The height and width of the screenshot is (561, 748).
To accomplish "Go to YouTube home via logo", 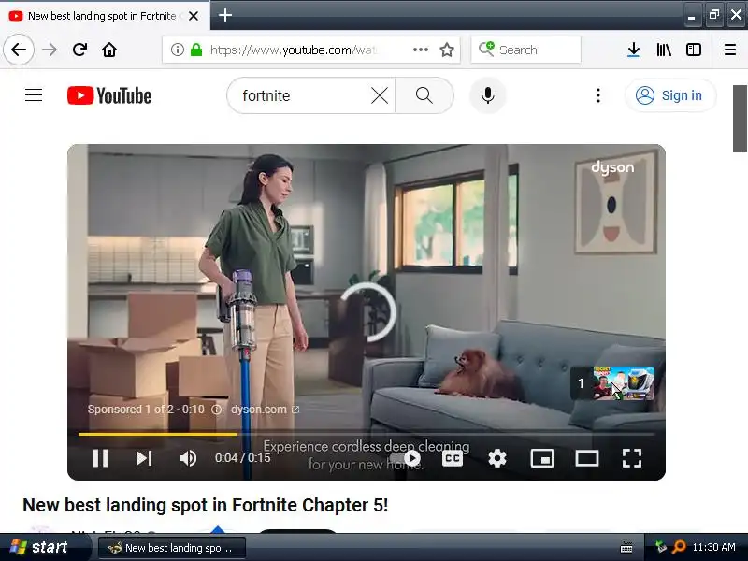I will click(x=109, y=95).
